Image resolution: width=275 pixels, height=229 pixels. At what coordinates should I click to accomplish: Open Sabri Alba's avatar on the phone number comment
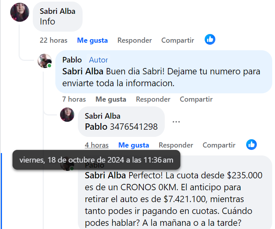[x=67, y=115]
